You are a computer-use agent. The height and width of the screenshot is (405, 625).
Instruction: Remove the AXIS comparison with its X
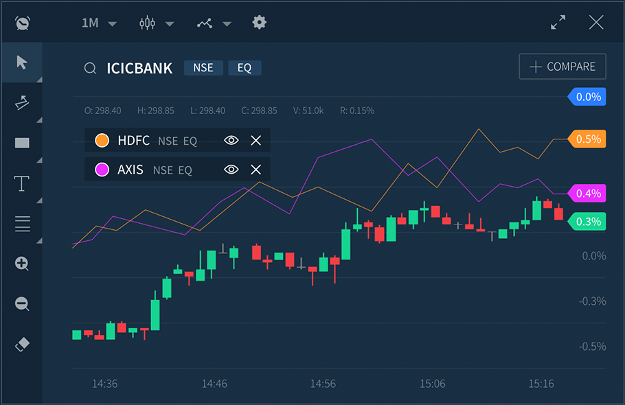(x=255, y=170)
